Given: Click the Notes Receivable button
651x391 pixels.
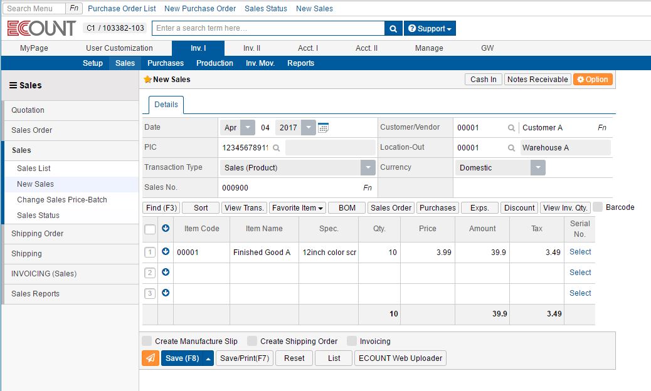Looking at the screenshot, I should coord(537,79).
